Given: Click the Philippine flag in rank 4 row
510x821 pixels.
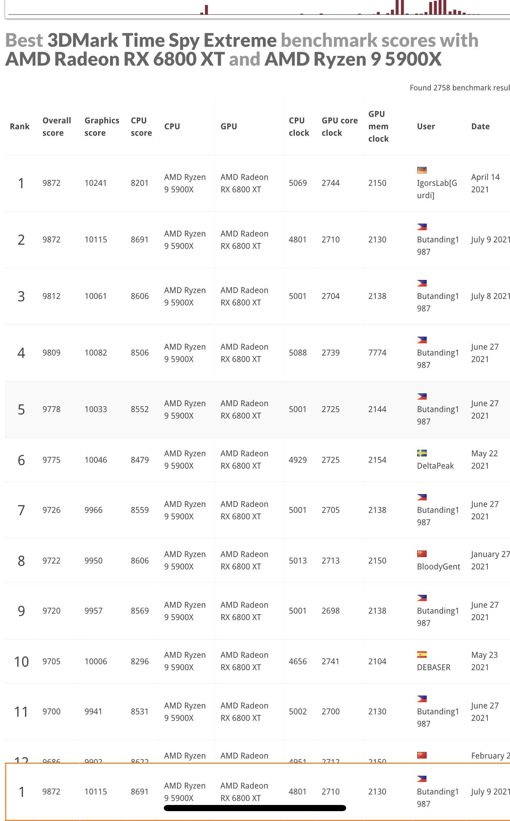Looking at the screenshot, I should (422, 340).
